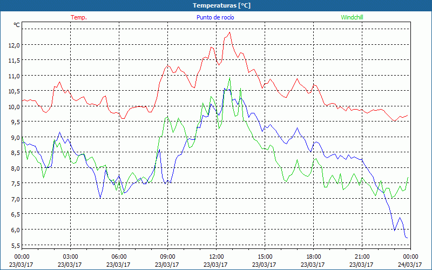
Task: Select the green Windchill legend label
Action: click(352, 17)
